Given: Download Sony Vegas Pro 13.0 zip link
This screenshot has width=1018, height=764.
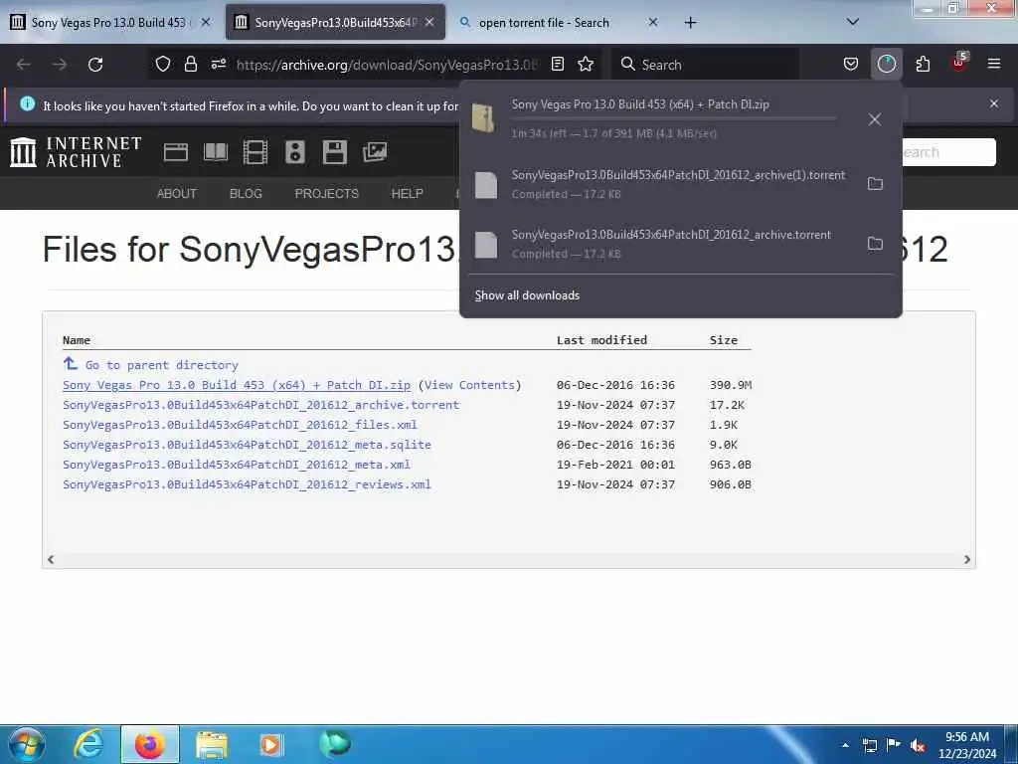Looking at the screenshot, I should point(237,385).
